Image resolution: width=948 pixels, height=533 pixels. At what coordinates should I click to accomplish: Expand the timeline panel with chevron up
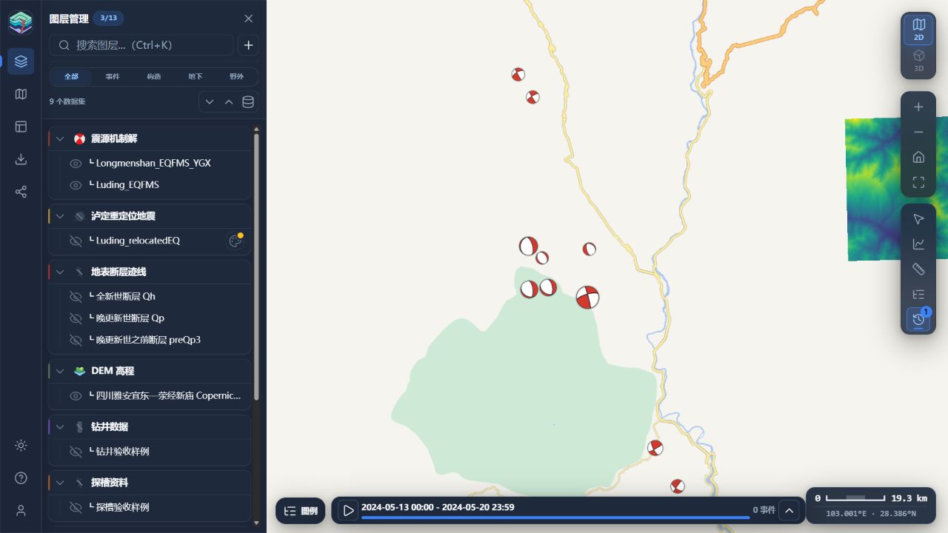tap(790, 510)
